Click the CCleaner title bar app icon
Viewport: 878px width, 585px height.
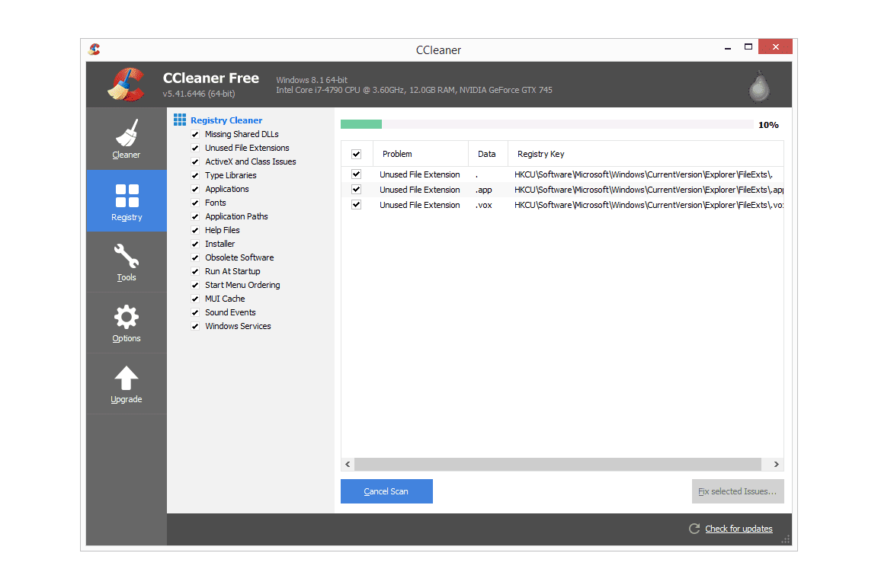[x=95, y=50]
